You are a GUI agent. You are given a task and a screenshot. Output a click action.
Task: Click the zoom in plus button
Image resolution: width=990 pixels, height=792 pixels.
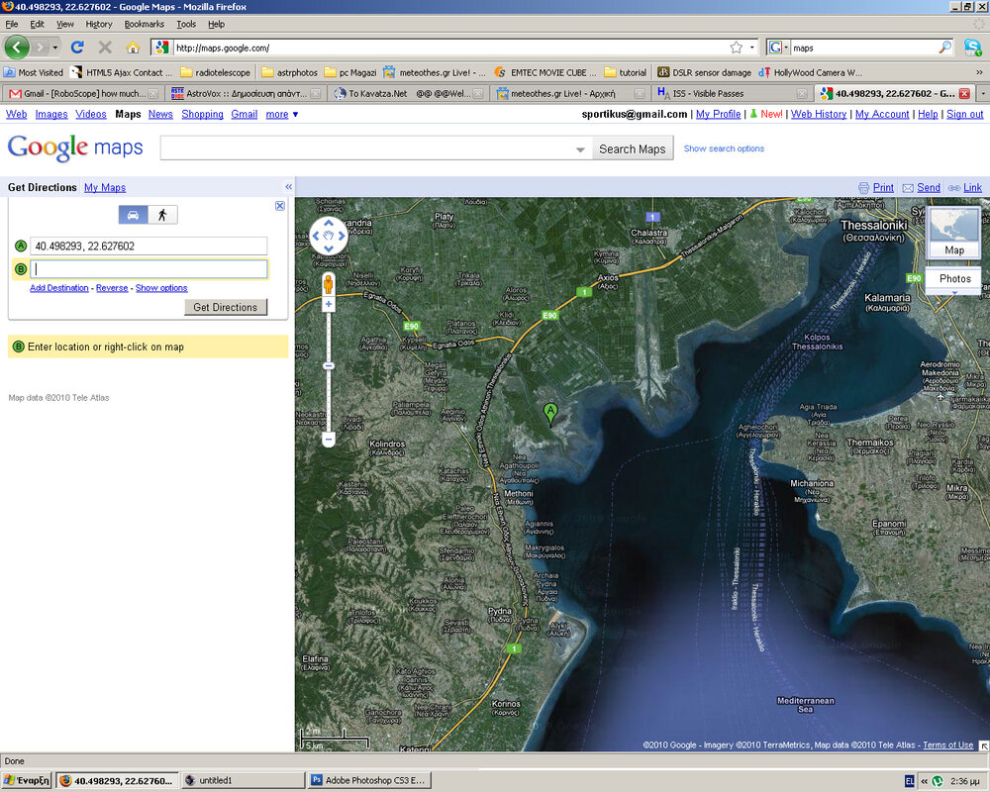[x=329, y=304]
